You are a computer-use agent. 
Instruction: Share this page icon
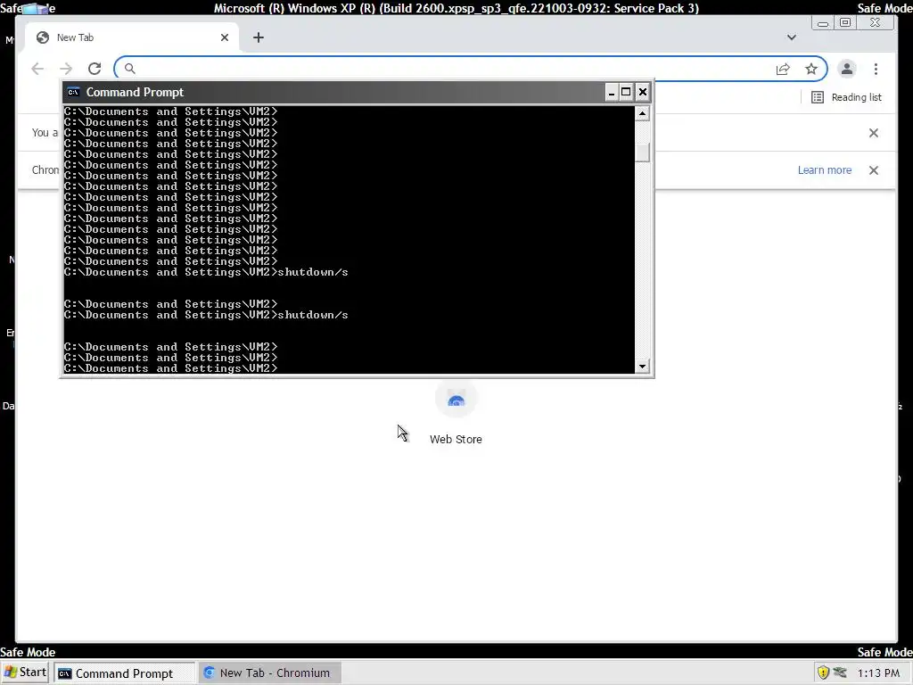[783, 70]
